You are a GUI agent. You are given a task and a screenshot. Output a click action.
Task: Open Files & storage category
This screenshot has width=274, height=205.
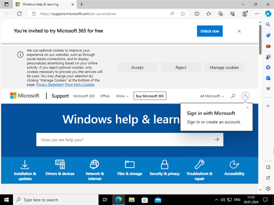tap(130, 168)
